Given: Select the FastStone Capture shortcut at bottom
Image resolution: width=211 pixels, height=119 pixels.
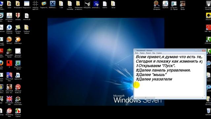Looking at the screenshot, I should click(x=18, y=112).
